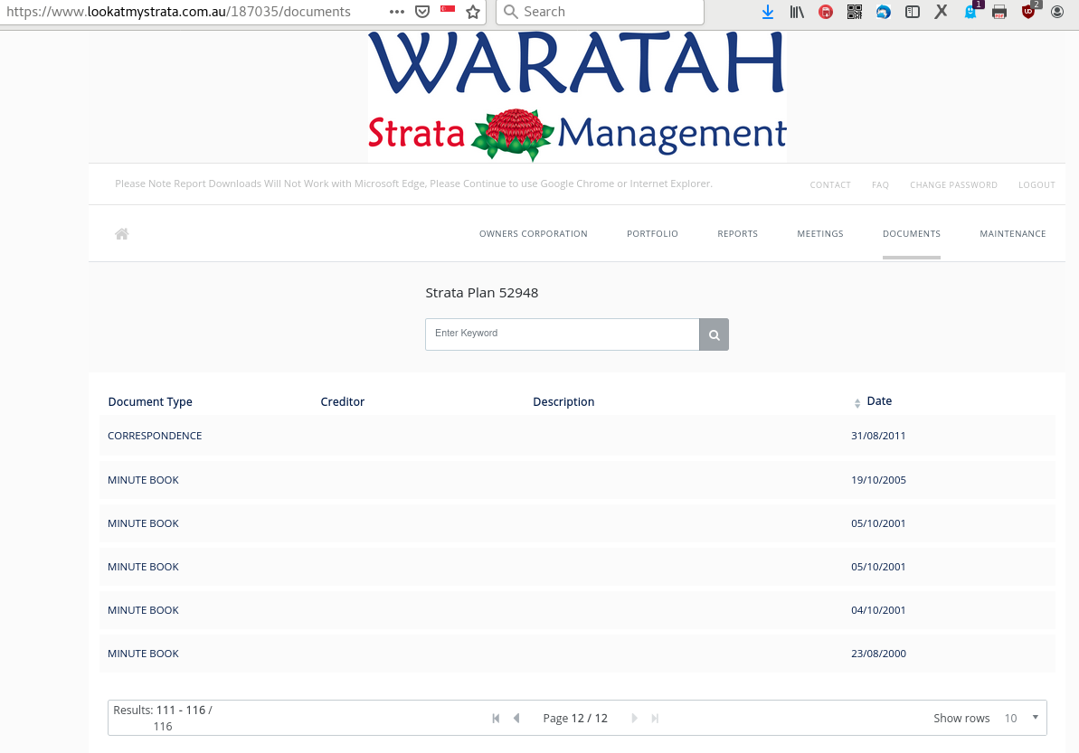Click the date 31/08/2011
This screenshot has height=753, width=1079.
pyautogui.click(x=878, y=436)
